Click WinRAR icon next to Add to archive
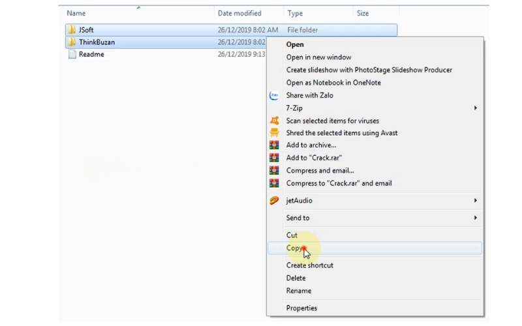 pos(274,145)
